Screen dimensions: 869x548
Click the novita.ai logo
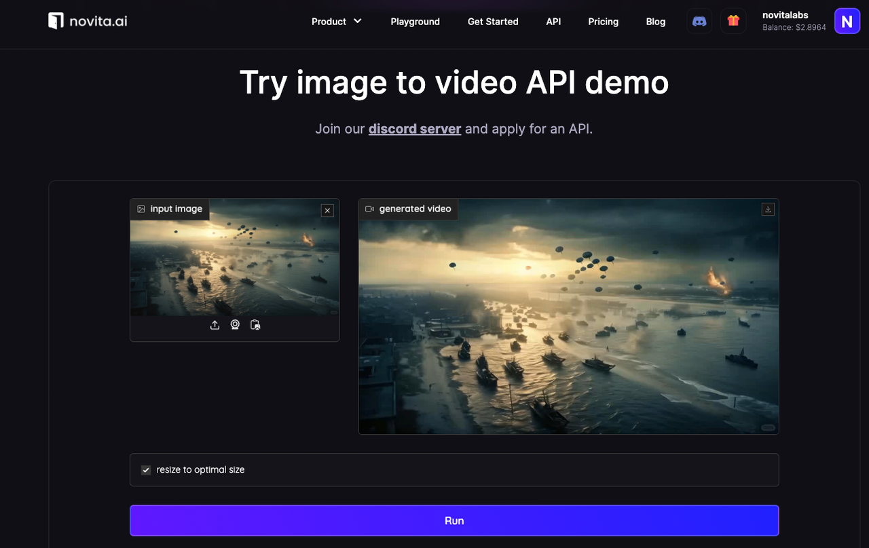[x=88, y=21]
